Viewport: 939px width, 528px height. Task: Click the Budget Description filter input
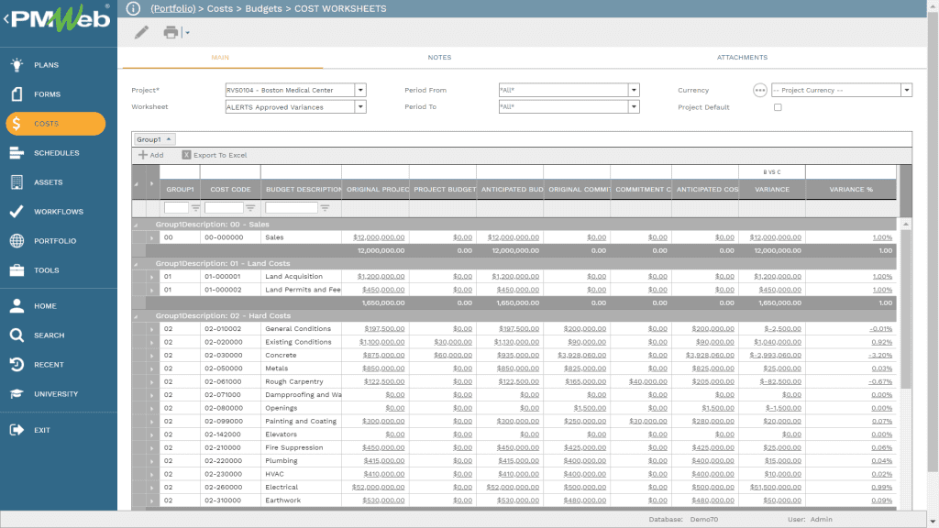pyautogui.click(x=291, y=208)
